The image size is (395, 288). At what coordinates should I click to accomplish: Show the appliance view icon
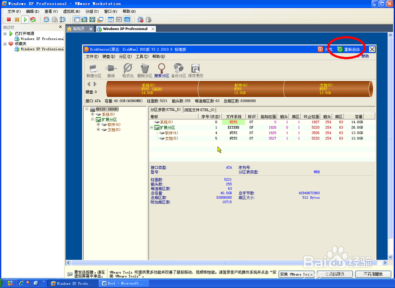pyautogui.click(x=119, y=19)
